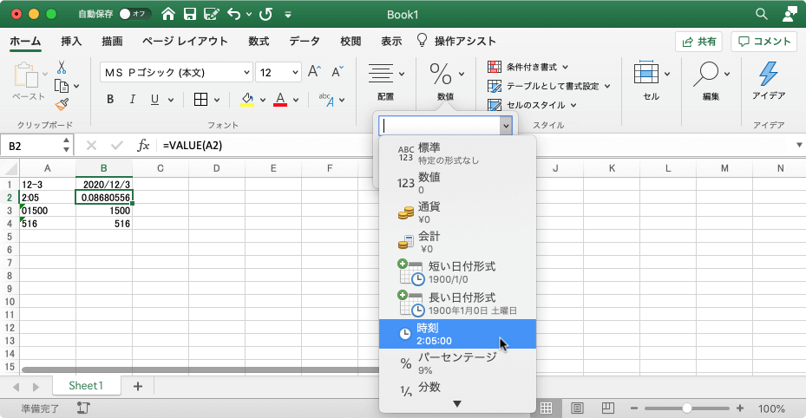Click the insert function fx icon
The height and width of the screenshot is (418, 806).
[143, 146]
